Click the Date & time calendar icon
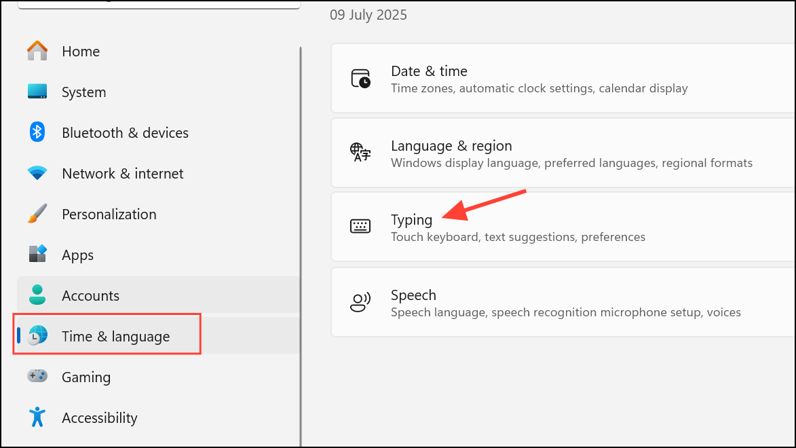 (360, 79)
